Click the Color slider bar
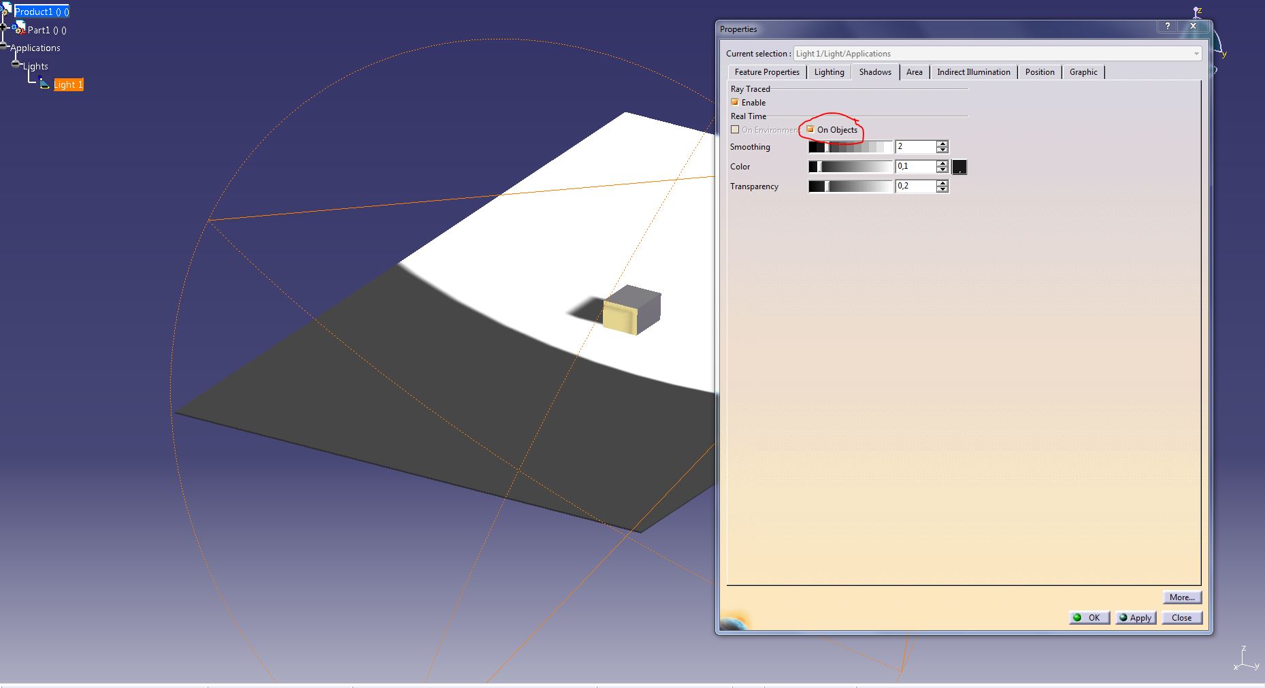Image resolution: width=1265 pixels, height=688 pixels. click(x=850, y=167)
